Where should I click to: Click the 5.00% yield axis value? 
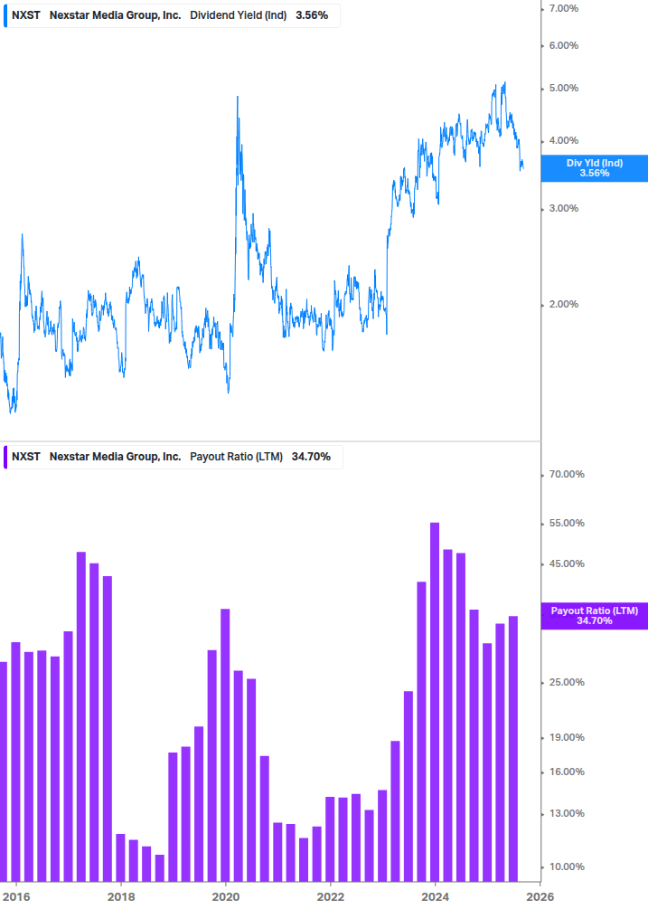(563, 88)
